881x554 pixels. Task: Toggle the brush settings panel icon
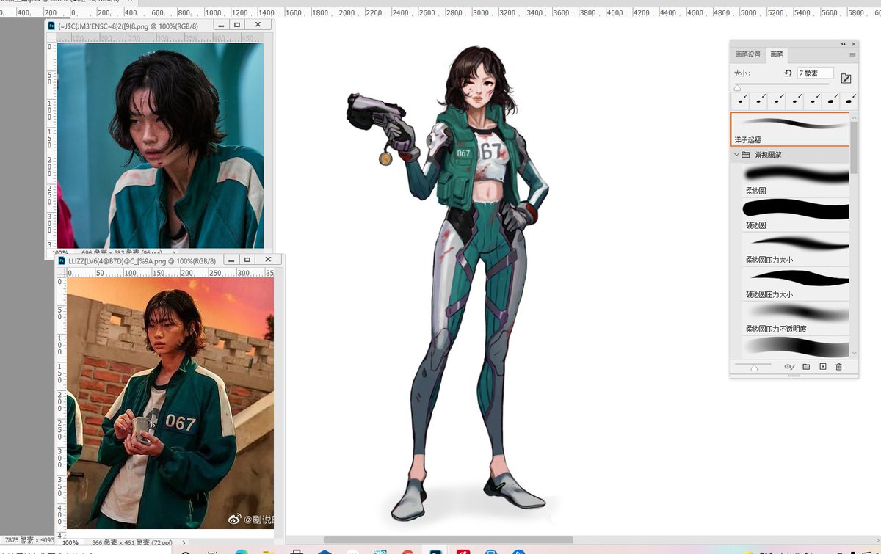(x=846, y=78)
